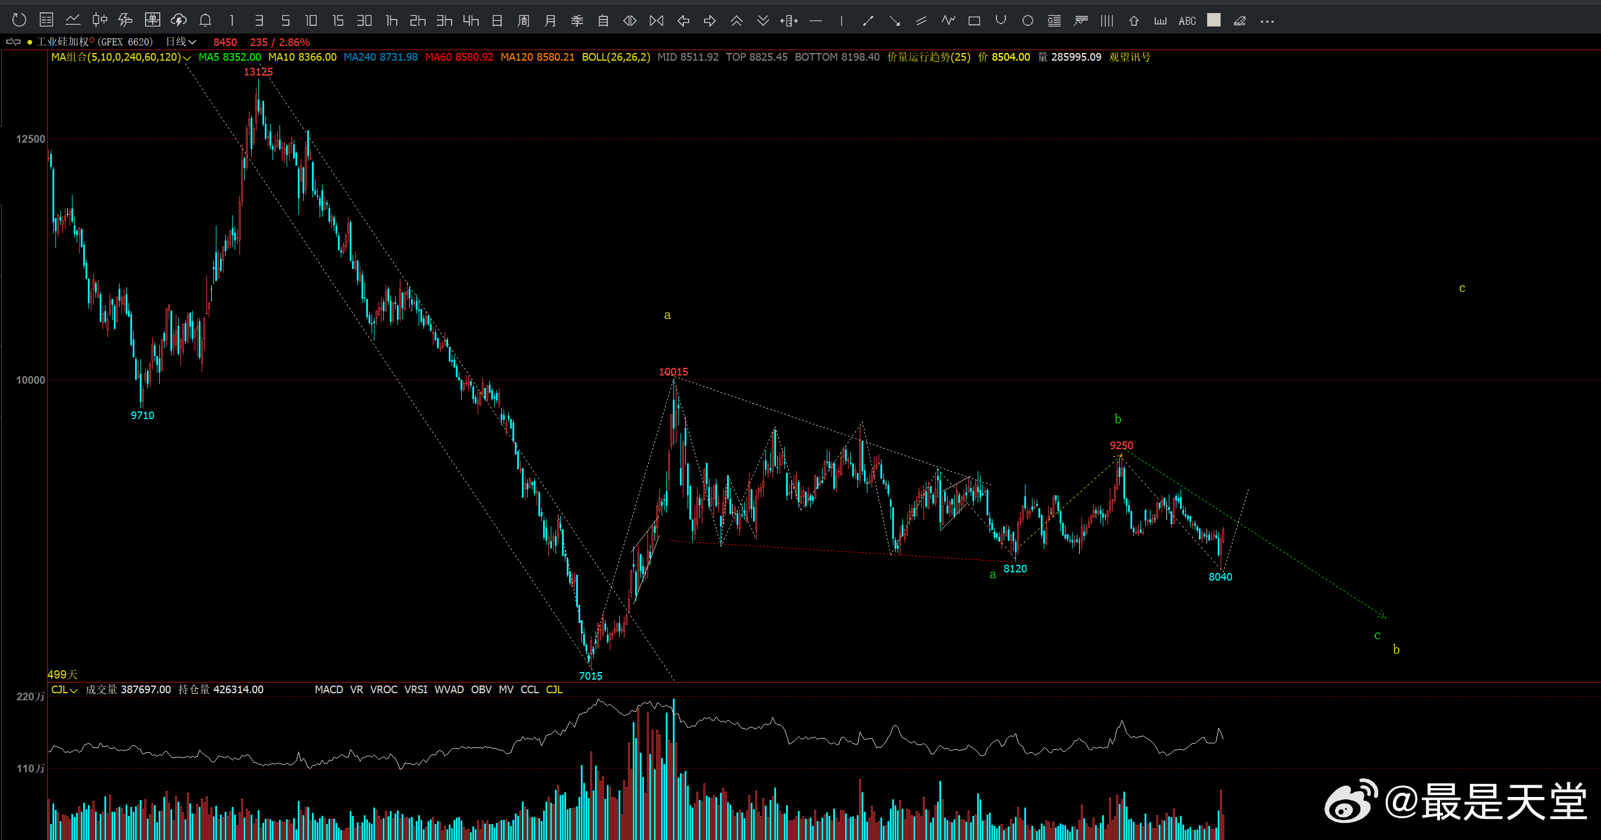Click the horizontal expand arrows icon
1601x840 pixels.
[x=630, y=21]
